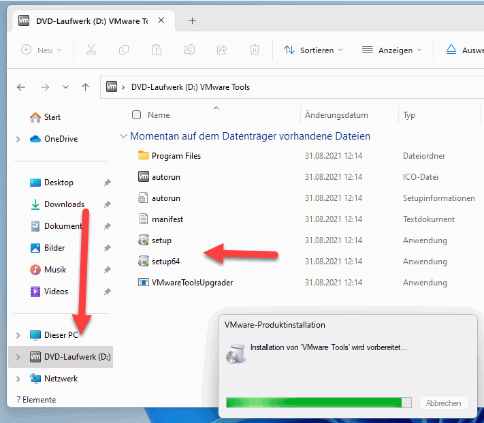Select the autorun ICO file icon
The image size is (484, 423).
pyautogui.click(x=143, y=176)
